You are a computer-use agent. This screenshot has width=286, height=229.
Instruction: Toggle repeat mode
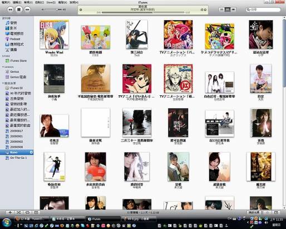pyautogui.click(x=27, y=212)
